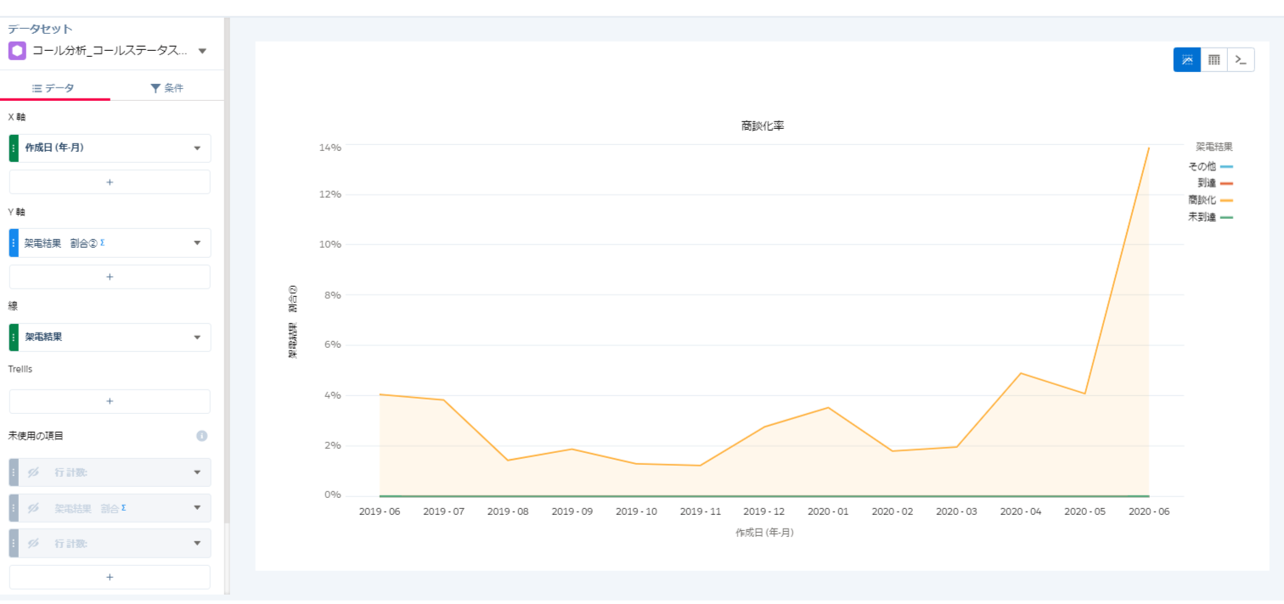1284x604 pixels.
Task: Add a Trellis field with plus button
Action: 110,401
